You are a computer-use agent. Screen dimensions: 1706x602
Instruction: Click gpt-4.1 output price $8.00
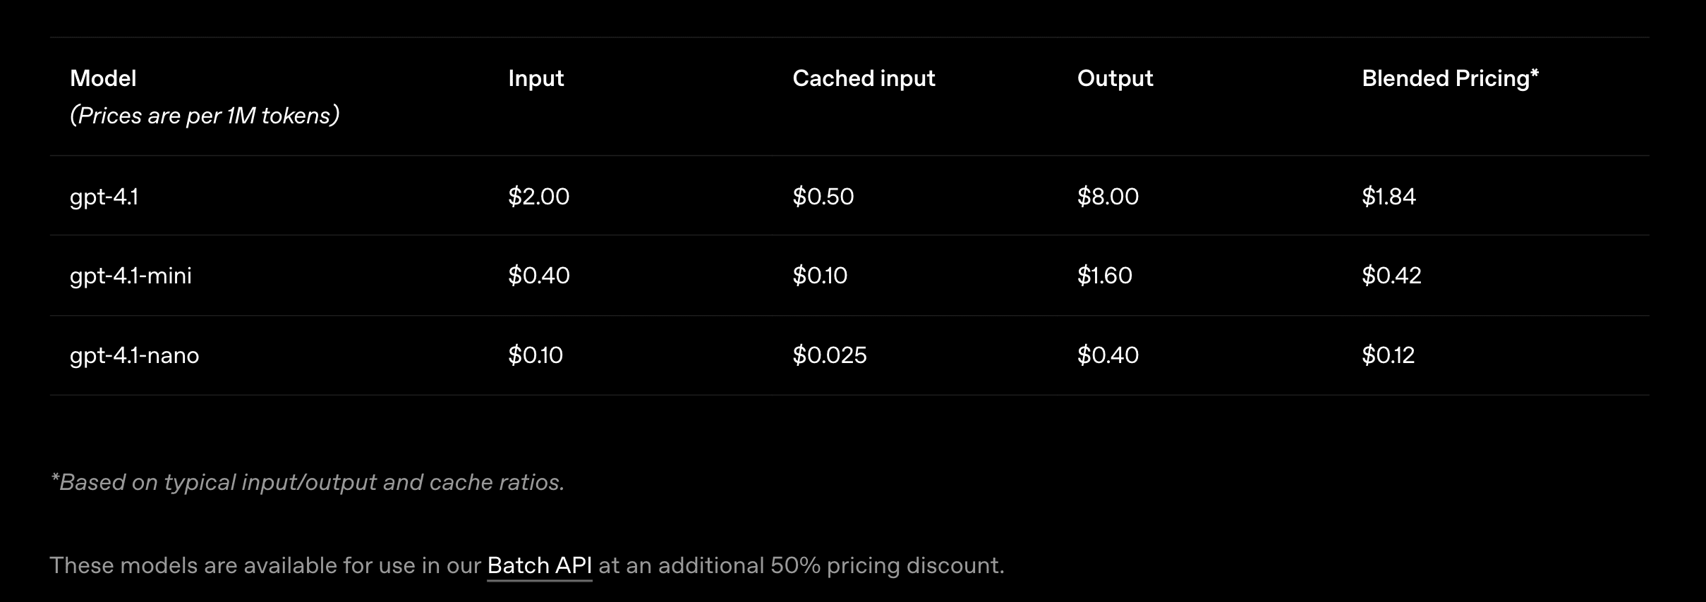pyautogui.click(x=1108, y=196)
